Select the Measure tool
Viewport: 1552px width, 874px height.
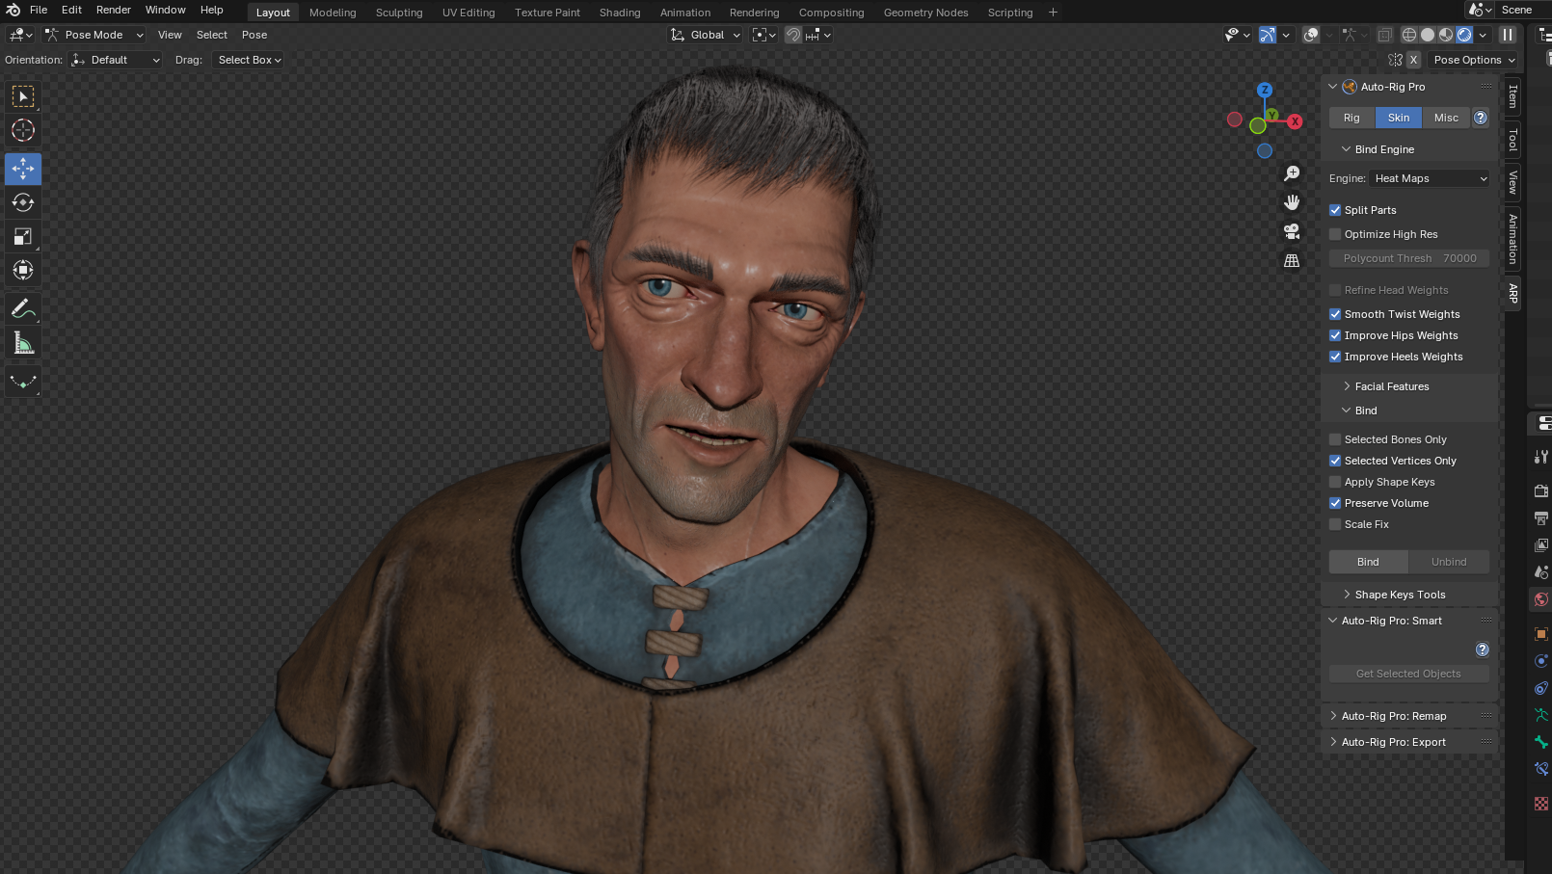click(23, 344)
